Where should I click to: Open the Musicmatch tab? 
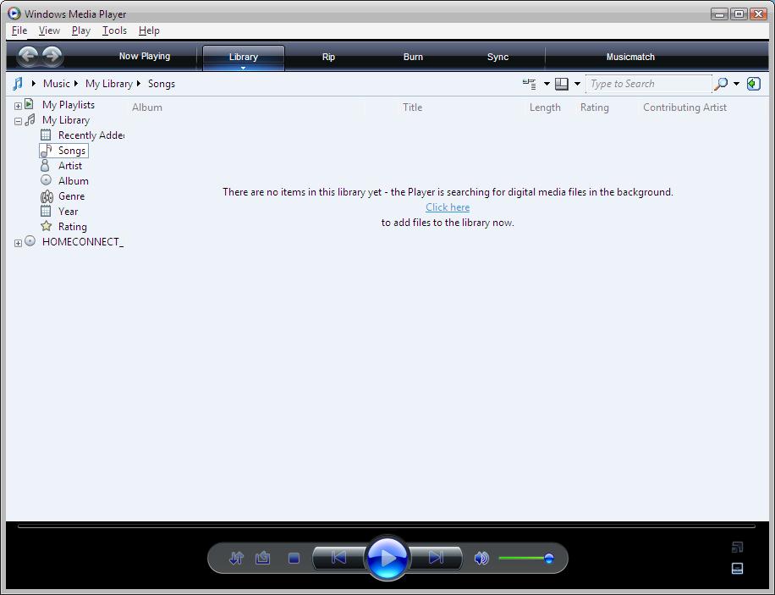(630, 57)
